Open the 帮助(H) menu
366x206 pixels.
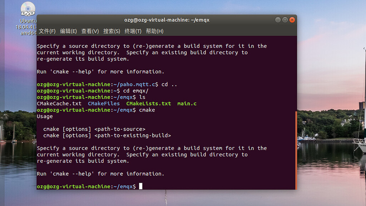click(154, 31)
